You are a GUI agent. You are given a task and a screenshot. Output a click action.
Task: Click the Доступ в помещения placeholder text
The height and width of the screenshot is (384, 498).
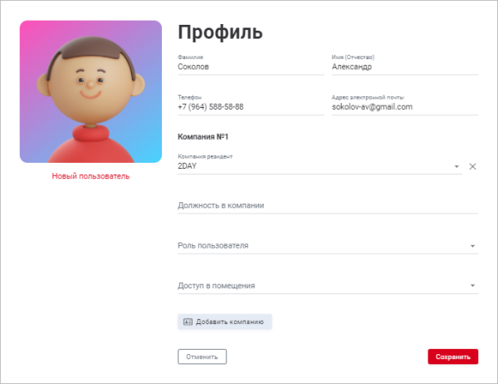pyautogui.click(x=217, y=286)
